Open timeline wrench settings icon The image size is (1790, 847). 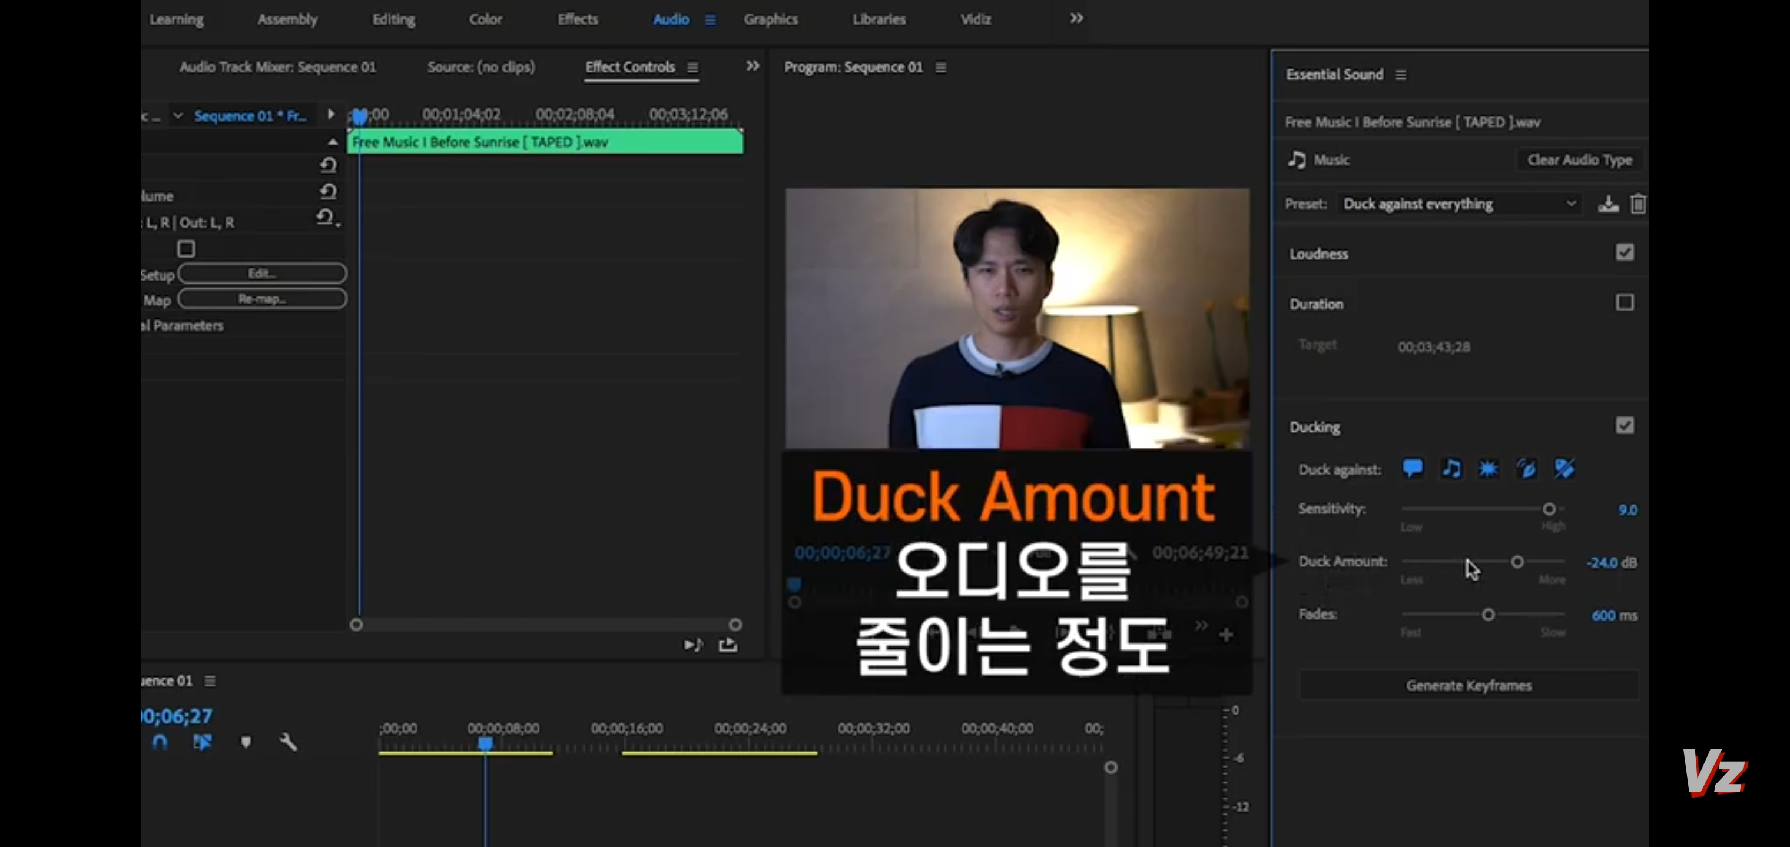(x=289, y=742)
